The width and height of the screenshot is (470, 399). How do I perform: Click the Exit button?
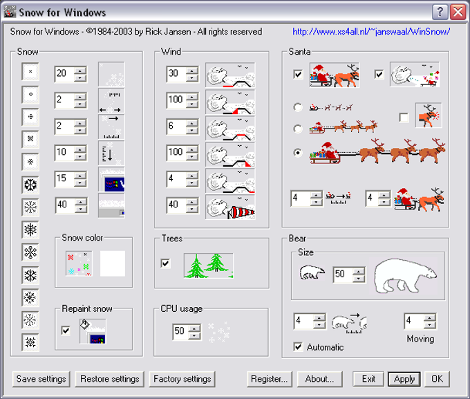tap(368, 379)
